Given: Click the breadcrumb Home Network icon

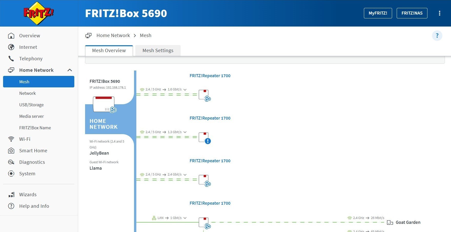Looking at the screenshot, I should coord(88,36).
